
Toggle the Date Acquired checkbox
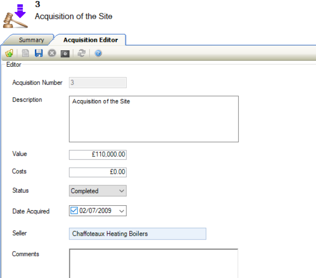(74, 211)
